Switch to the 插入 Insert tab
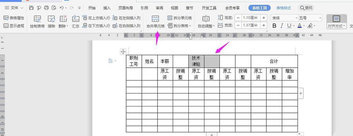The width and height of the screenshot is (353, 136). pyautogui.click(x=107, y=8)
